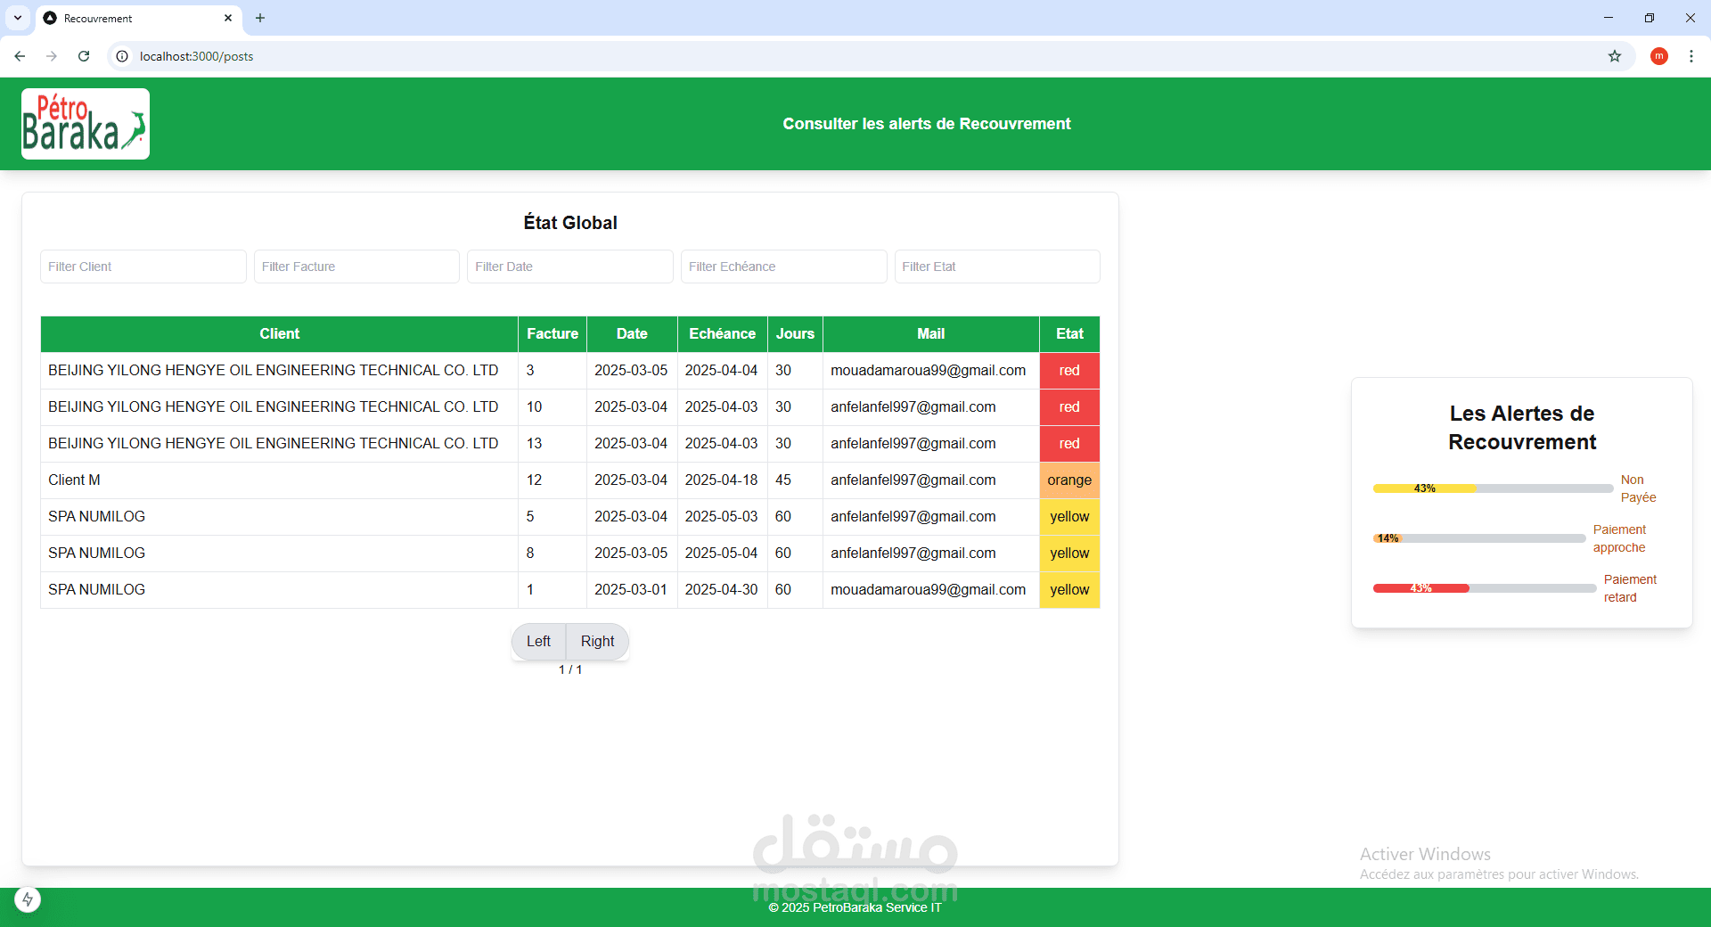Open a new browser tab
1711x927 pixels.
pyautogui.click(x=260, y=18)
